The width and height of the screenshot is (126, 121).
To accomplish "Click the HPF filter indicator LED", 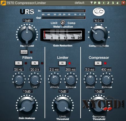I will click(x=26, y=63).
